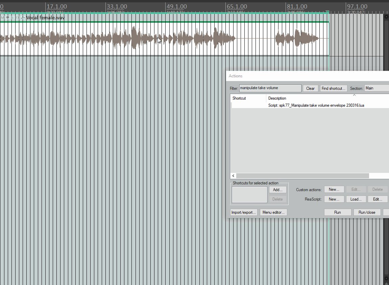Open item properties via the i icon
The image size is (389, 285).
[x=13, y=18]
